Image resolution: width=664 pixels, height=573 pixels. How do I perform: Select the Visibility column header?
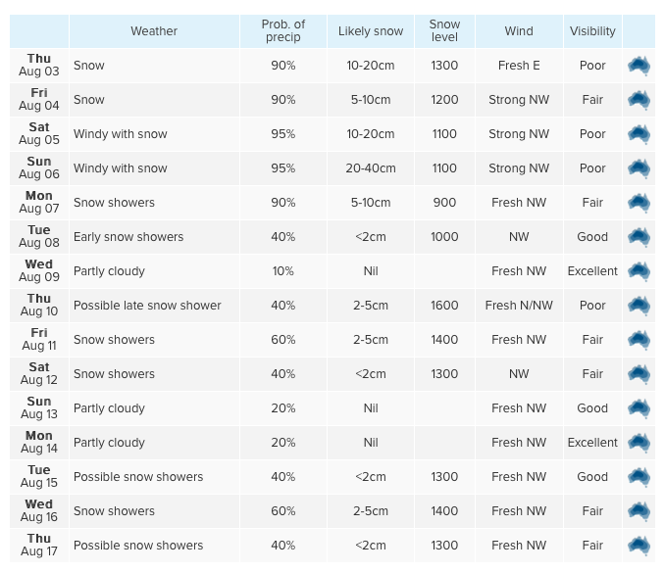(x=592, y=31)
